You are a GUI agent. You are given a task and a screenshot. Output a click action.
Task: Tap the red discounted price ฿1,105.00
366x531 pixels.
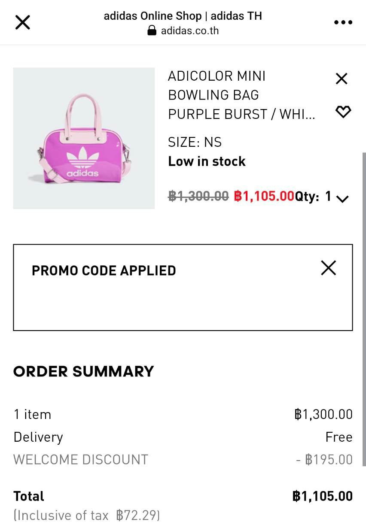coord(264,197)
